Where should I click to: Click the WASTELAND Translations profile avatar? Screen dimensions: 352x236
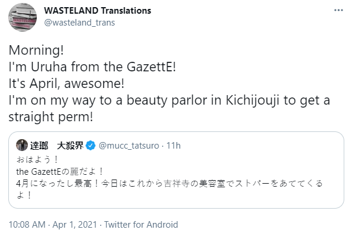point(23,17)
